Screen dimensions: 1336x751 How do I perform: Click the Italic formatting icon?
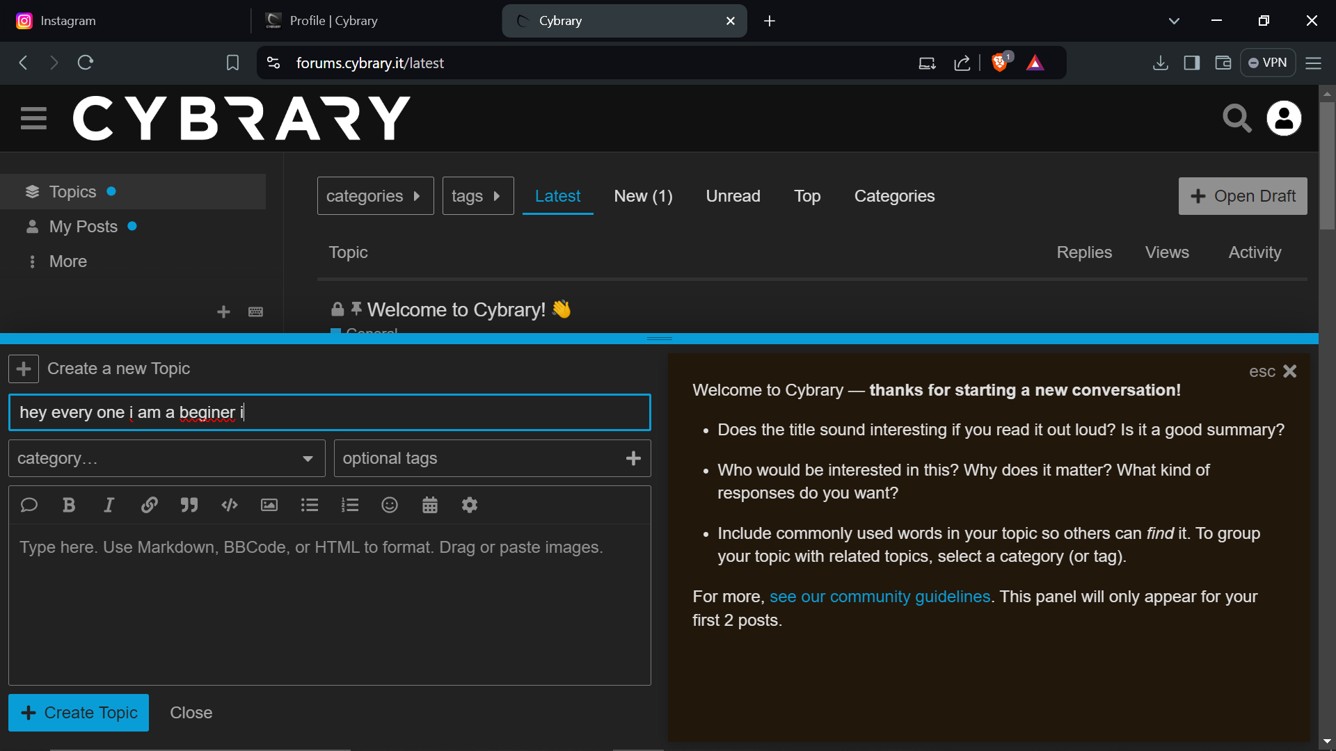tap(109, 506)
